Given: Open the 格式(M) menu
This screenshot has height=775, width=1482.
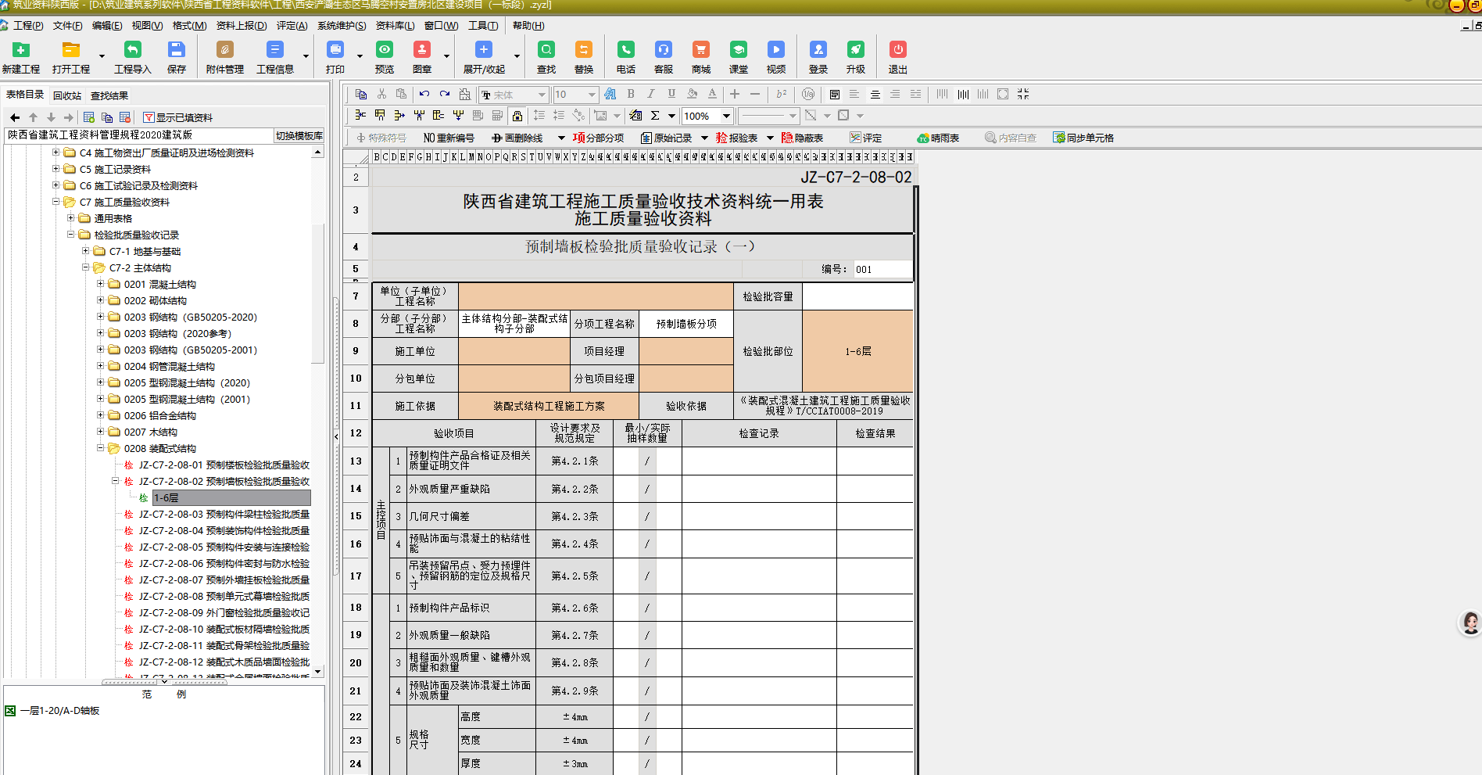Looking at the screenshot, I should click(189, 25).
